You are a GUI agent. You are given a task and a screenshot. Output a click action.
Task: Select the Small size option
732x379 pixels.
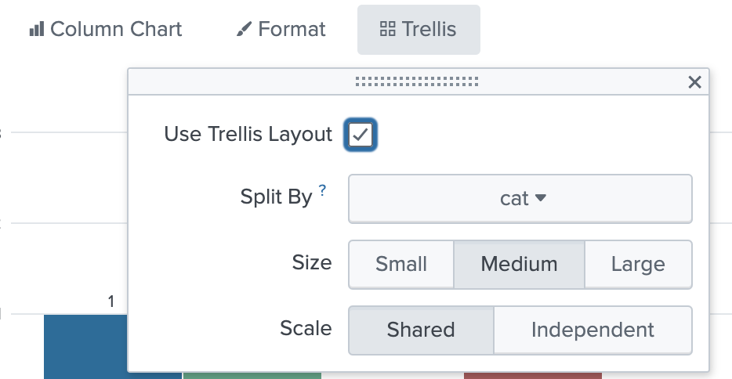(401, 265)
